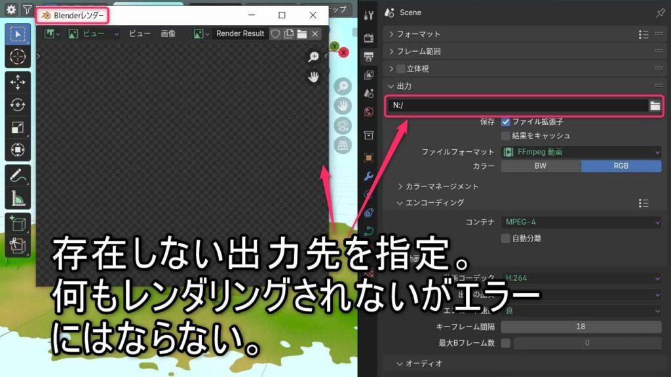Uncheck the ファイル拡張子 checkbox

point(505,122)
